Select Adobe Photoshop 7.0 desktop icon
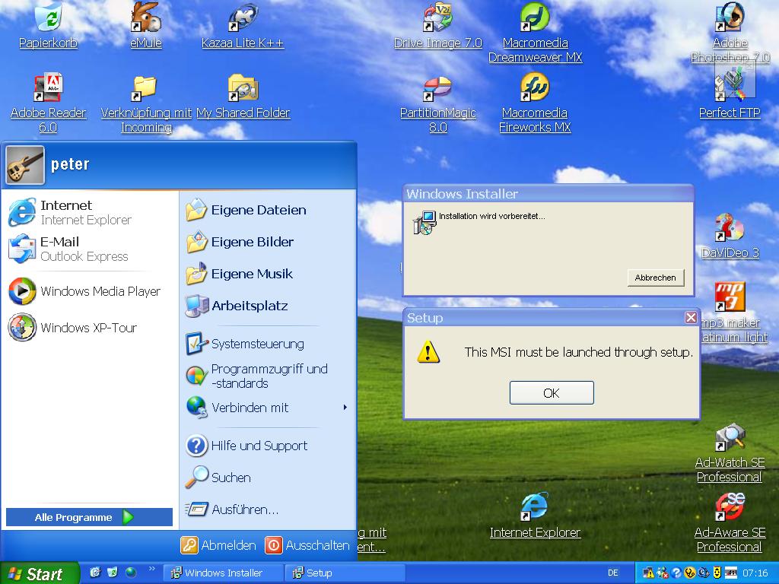The height and width of the screenshot is (584, 779). tap(730, 33)
